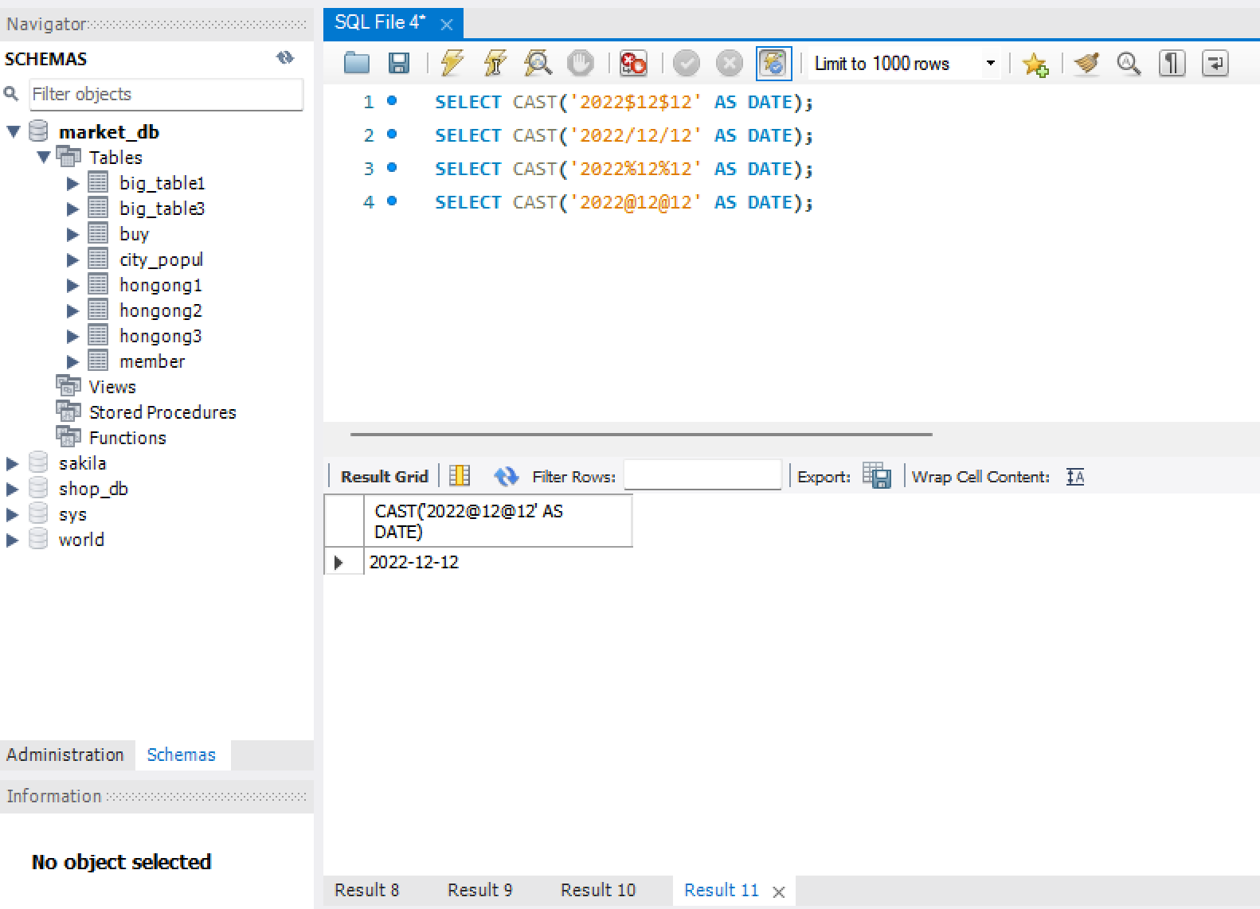Toggle the auto-commit mode icon
The height and width of the screenshot is (909, 1260).
(x=773, y=64)
